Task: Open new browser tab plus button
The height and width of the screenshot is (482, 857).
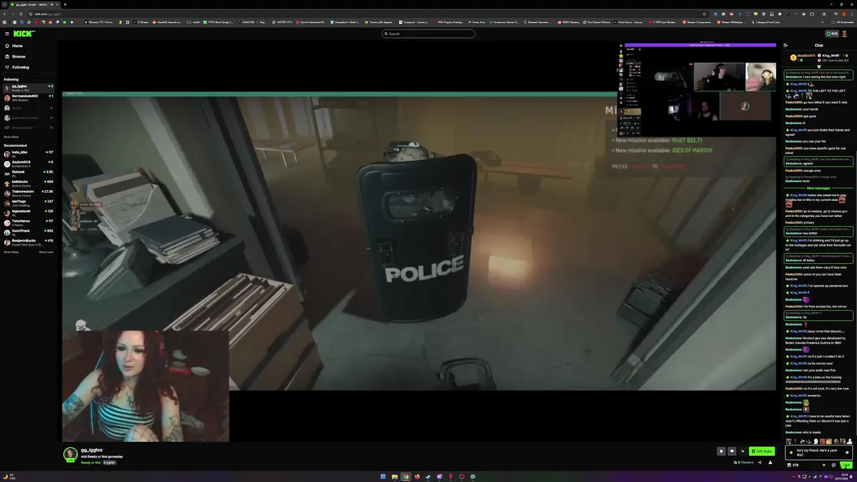Action: [x=65, y=5]
